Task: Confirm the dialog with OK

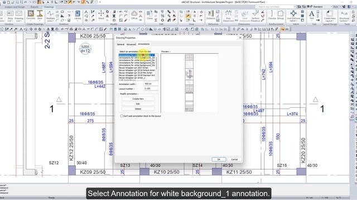Action: [x=219, y=159]
